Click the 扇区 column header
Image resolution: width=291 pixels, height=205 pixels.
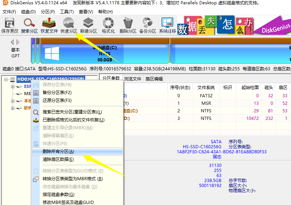(x=283, y=88)
